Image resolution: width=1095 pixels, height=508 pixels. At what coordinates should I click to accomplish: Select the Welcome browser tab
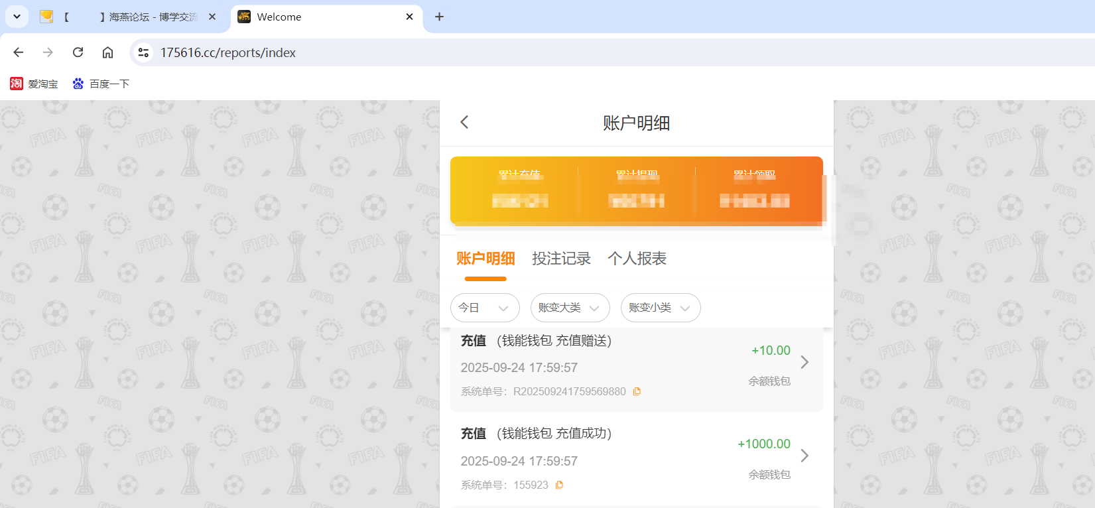326,17
